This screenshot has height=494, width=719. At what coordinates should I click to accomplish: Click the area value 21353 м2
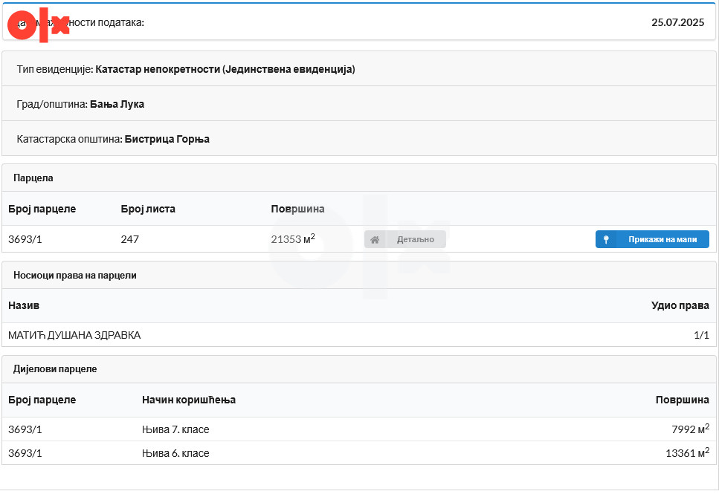293,238
